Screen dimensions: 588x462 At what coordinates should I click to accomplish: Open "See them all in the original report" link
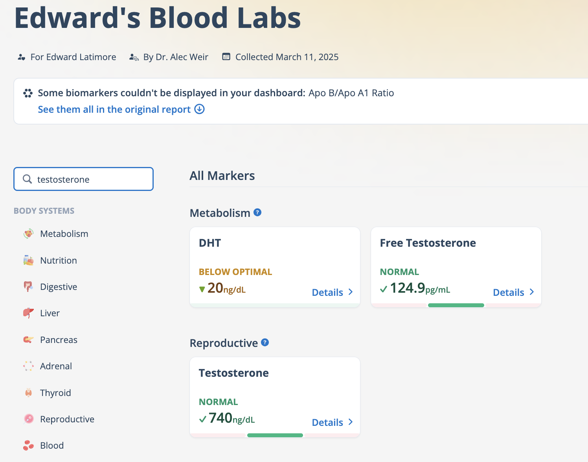(x=114, y=109)
